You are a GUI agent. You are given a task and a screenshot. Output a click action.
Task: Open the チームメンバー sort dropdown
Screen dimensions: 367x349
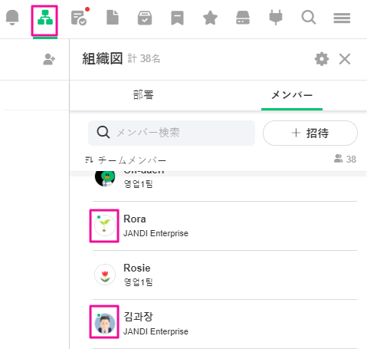[126, 160]
